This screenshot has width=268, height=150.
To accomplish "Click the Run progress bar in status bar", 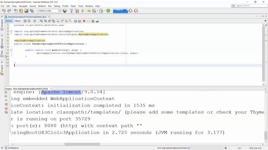I will 206,148.
